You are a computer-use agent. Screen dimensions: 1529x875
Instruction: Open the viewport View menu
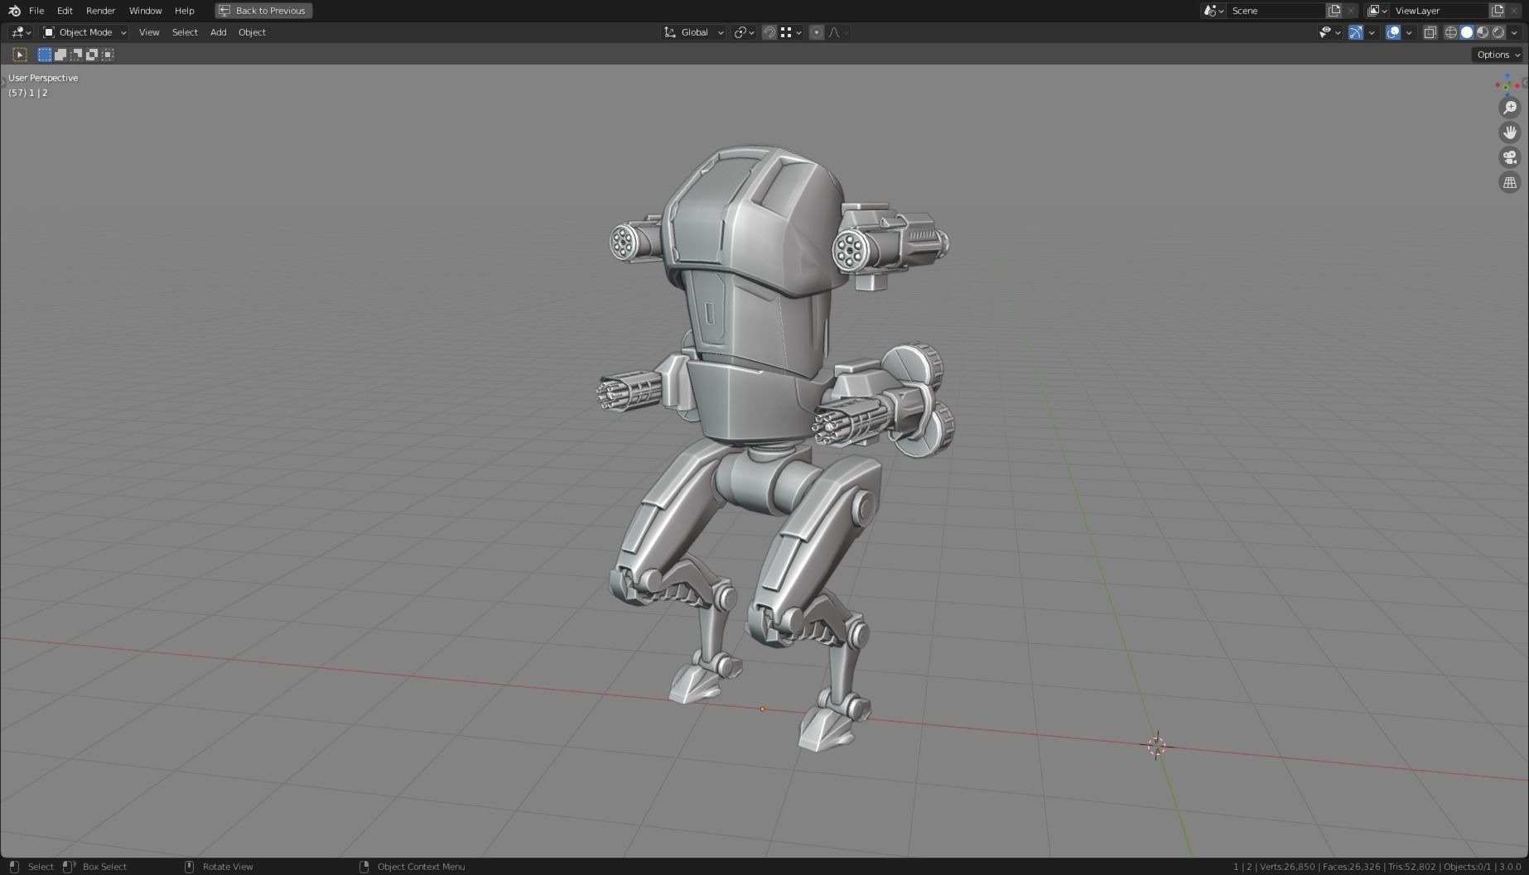point(149,32)
